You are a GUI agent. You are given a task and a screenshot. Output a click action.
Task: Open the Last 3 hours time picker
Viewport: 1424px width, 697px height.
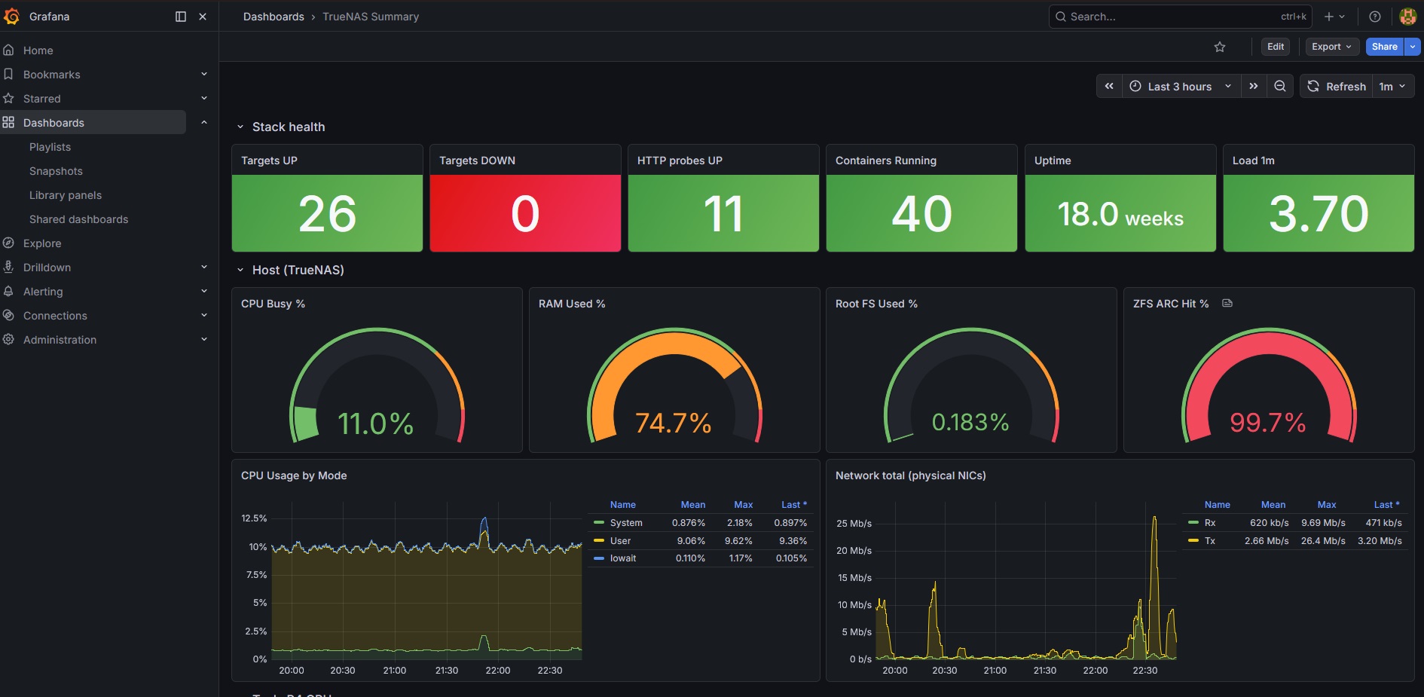[1181, 86]
